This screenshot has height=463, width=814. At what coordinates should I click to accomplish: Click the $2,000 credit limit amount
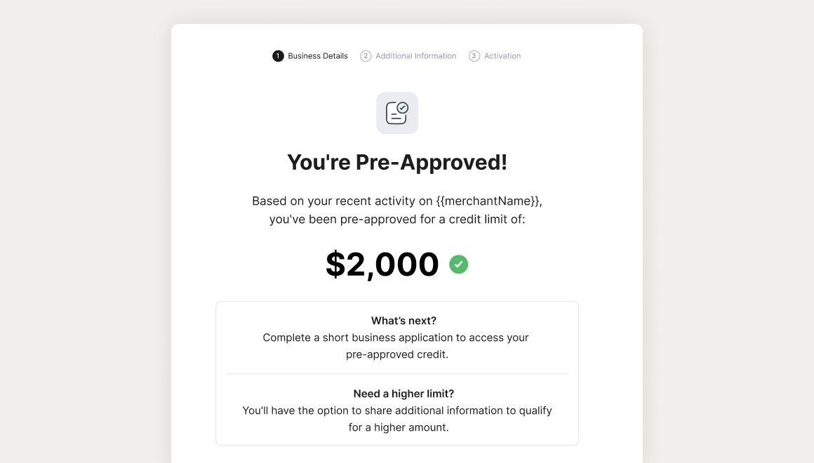(382, 264)
